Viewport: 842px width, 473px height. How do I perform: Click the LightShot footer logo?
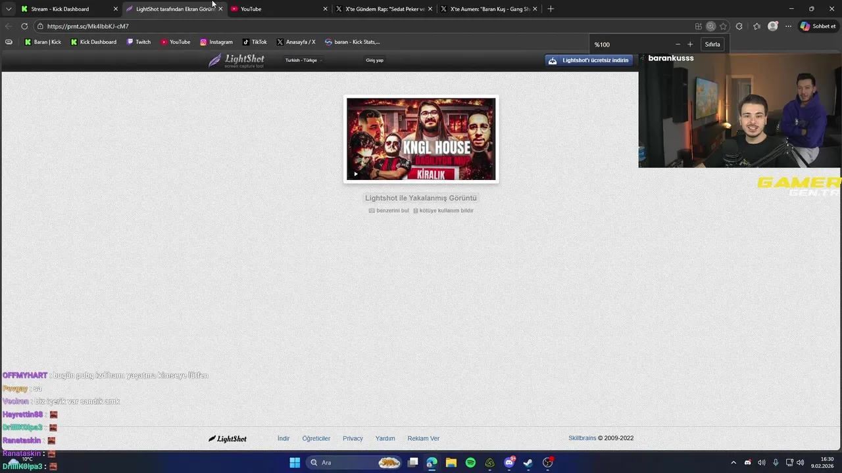(228, 439)
